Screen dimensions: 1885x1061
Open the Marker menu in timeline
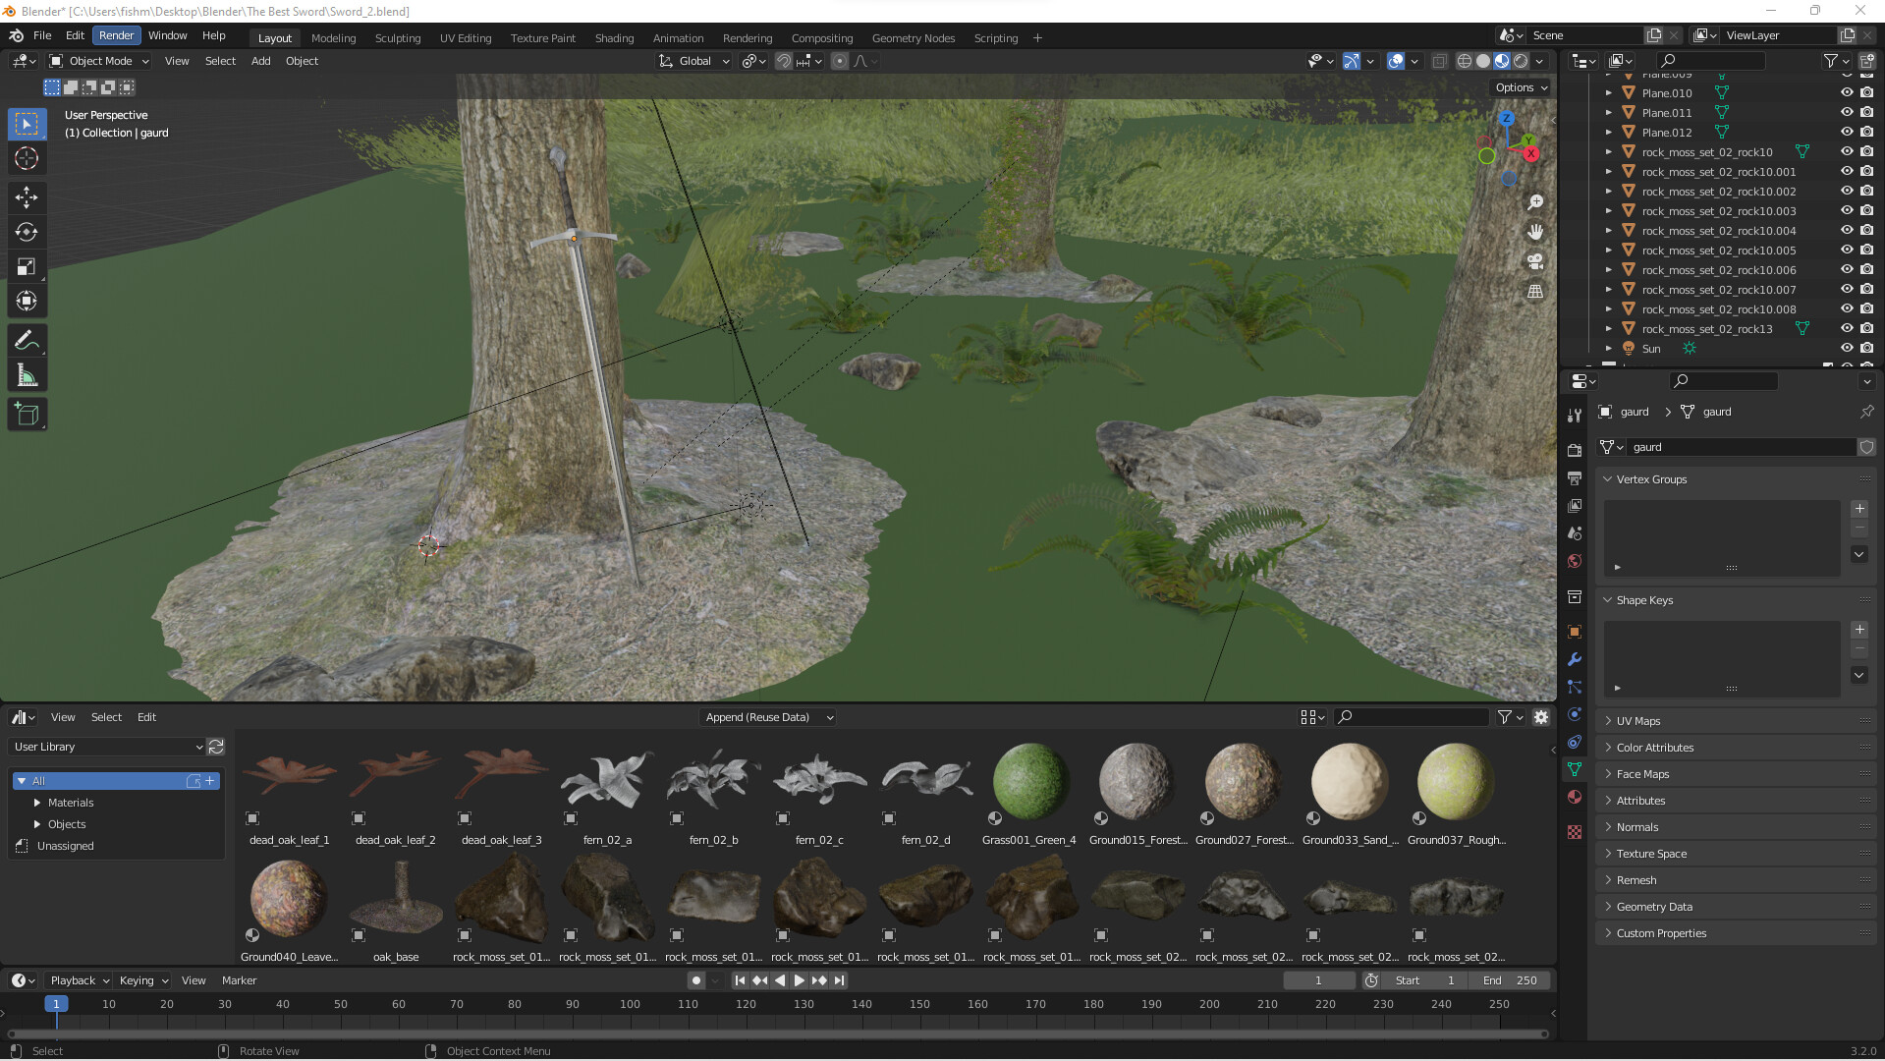click(239, 980)
